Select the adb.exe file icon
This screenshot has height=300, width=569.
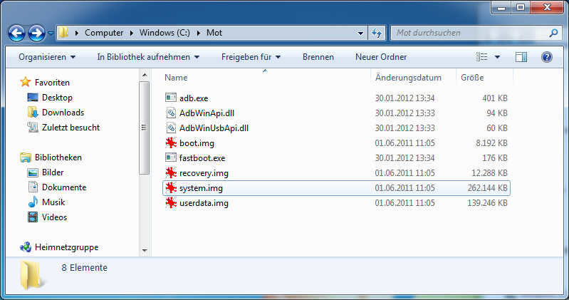click(170, 98)
